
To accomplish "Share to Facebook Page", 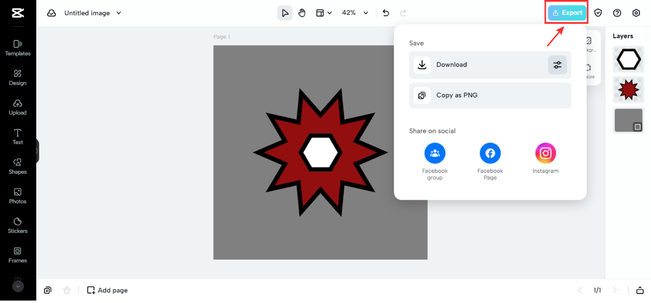I will [490, 161].
